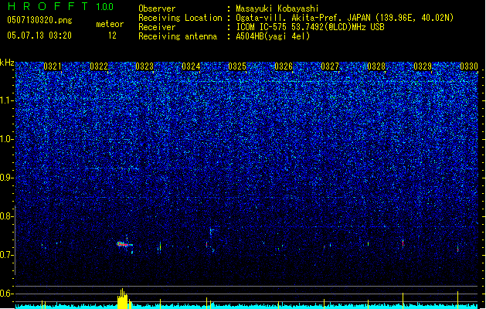Screen dimensions: 486x309
Task: Click the 0329 time marker
Action: point(423,66)
